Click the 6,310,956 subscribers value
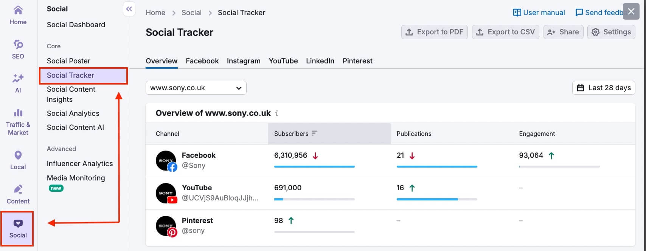The width and height of the screenshot is (646, 251). tap(290, 155)
